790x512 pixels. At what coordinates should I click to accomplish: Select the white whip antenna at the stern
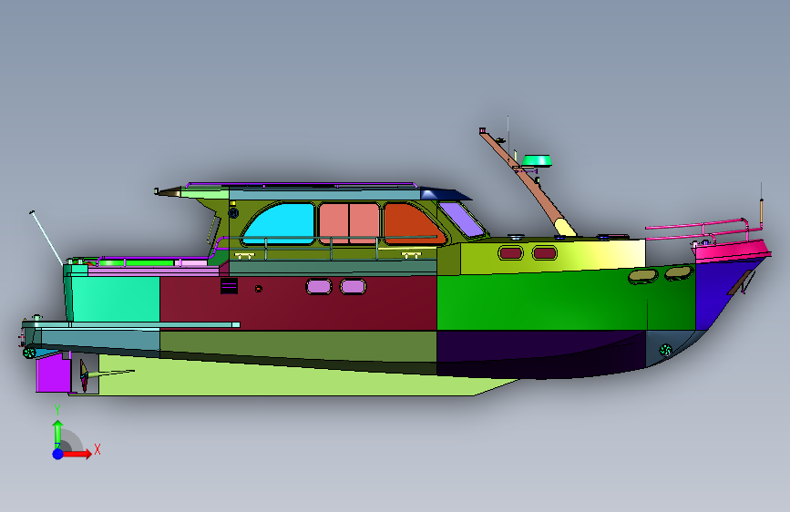tap(46, 238)
